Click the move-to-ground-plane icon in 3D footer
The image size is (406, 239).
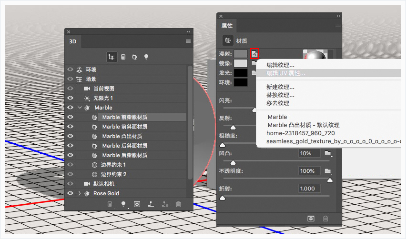[151, 204]
